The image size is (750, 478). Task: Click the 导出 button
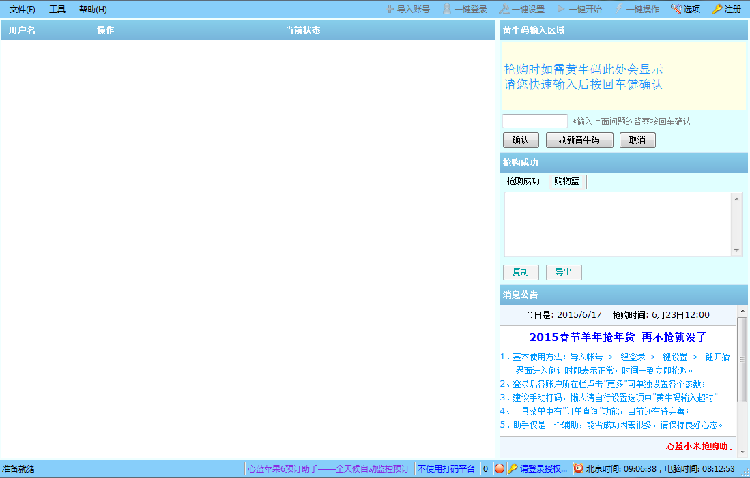tap(564, 273)
